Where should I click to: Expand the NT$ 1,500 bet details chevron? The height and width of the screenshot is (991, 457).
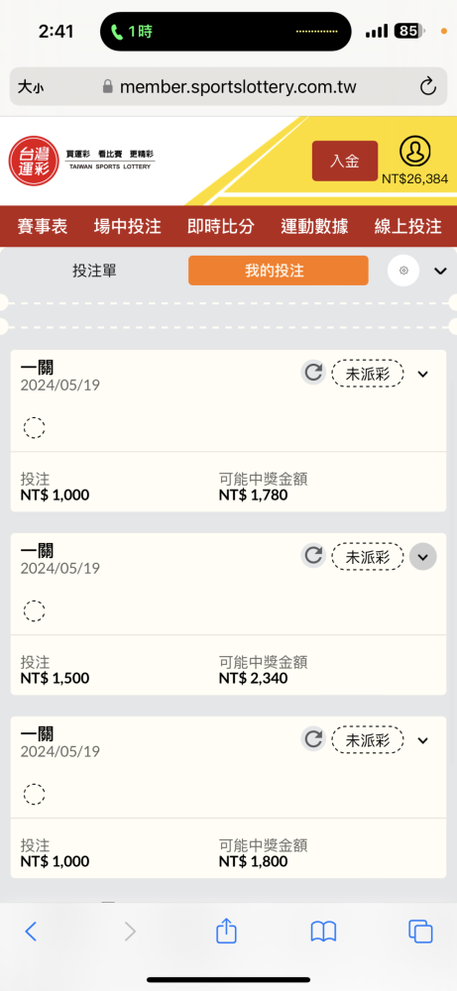tap(423, 557)
